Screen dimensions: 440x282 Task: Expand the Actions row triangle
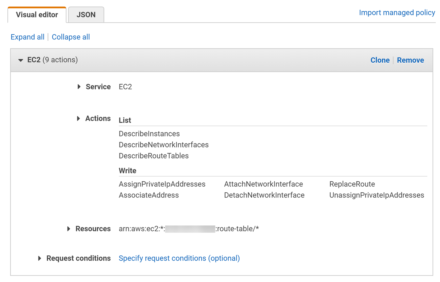pyautogui.click(x=78, y=119)
